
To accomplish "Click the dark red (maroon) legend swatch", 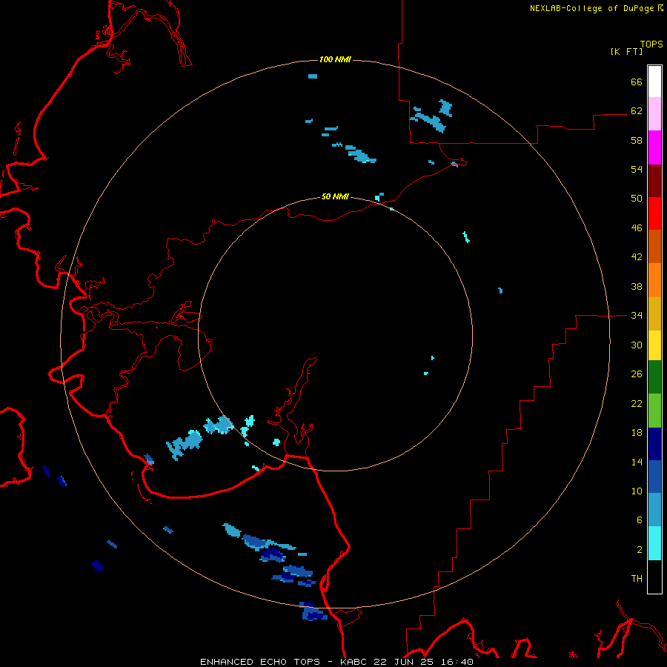I will [x=654, y=181].
